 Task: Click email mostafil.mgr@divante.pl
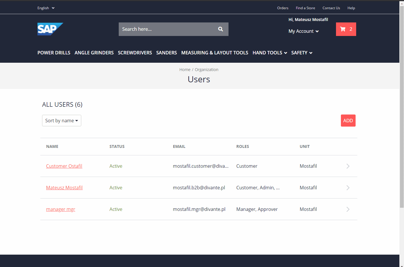tap(199, 209)
